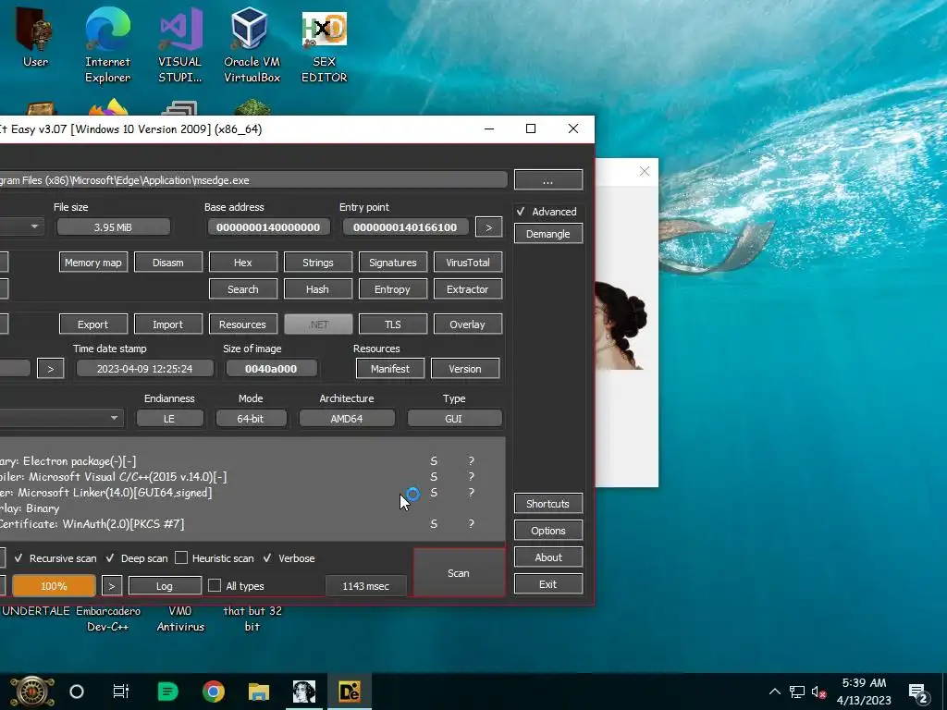Select the SEX EDITOR desktop icon
Viewport: 947px width, 710px height.
(x=325, y=45)
